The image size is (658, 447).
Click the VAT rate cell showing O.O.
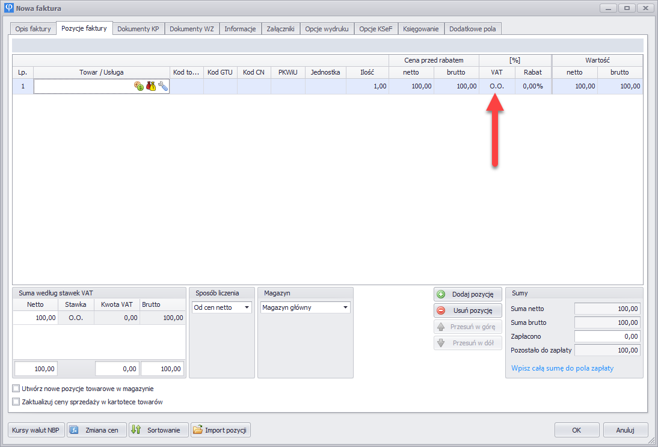[x=497, y=87]
